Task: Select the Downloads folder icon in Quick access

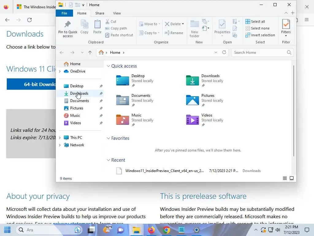Action: tap(193, 81)
